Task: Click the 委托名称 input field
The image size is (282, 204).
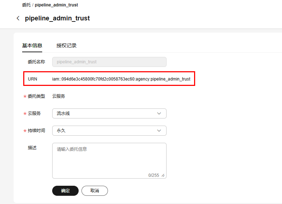Action: 109,62
